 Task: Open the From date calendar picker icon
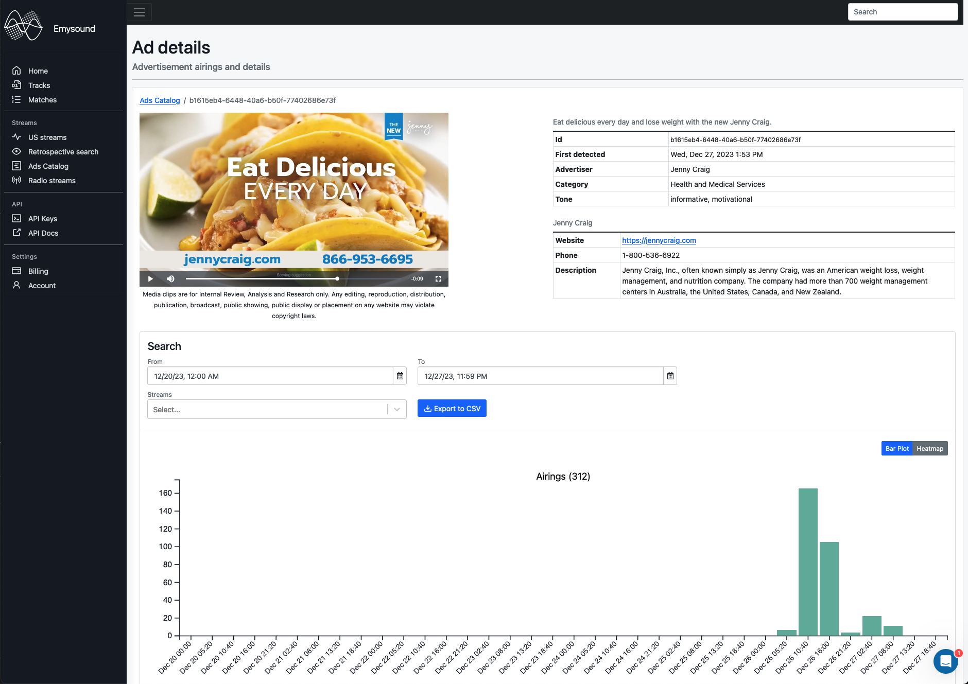tap(400, 376)
